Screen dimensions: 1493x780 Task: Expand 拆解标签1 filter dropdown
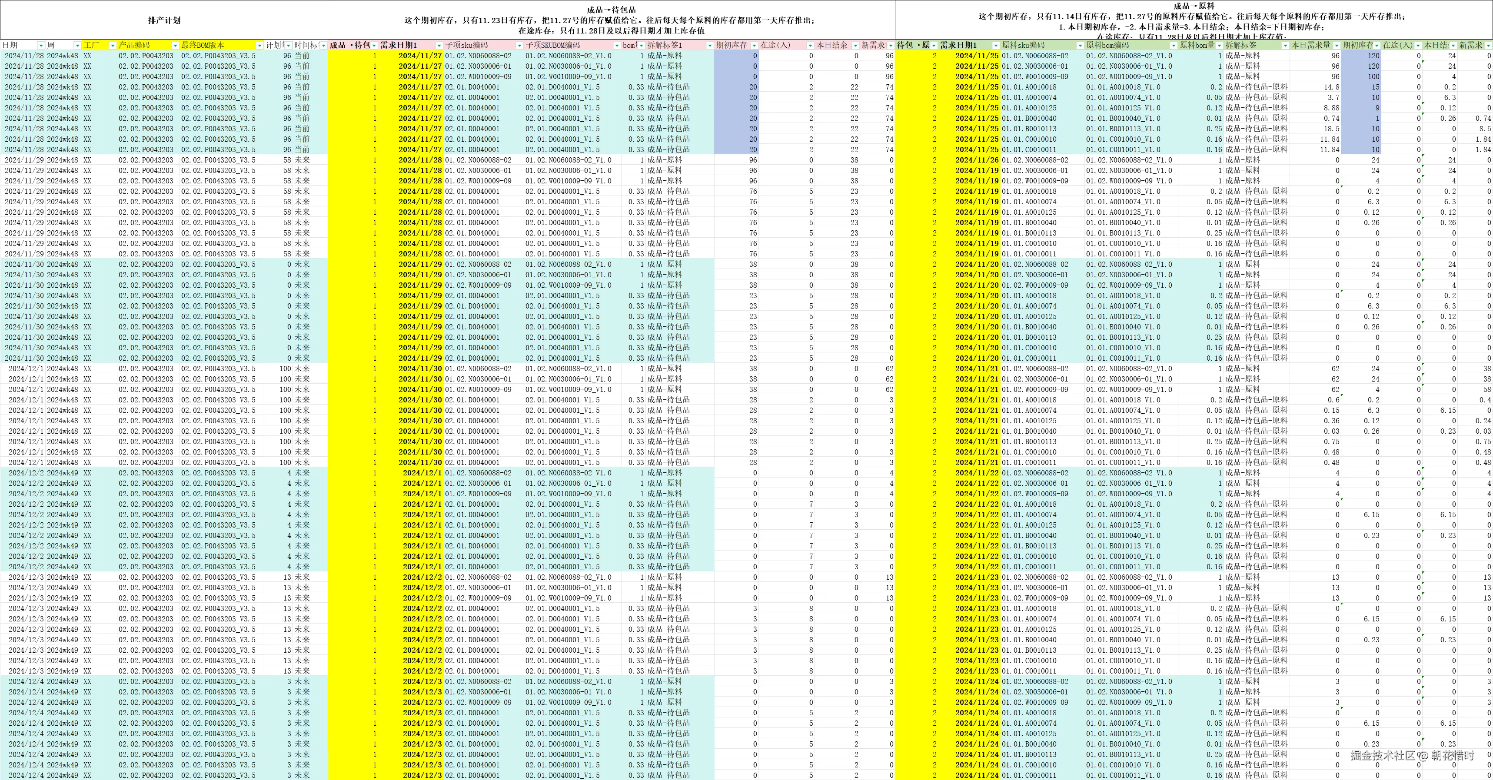(x=709, y=45)
